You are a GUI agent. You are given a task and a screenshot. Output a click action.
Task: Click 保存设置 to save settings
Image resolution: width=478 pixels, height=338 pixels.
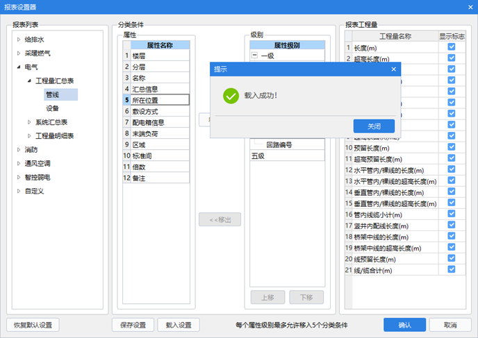133,325
